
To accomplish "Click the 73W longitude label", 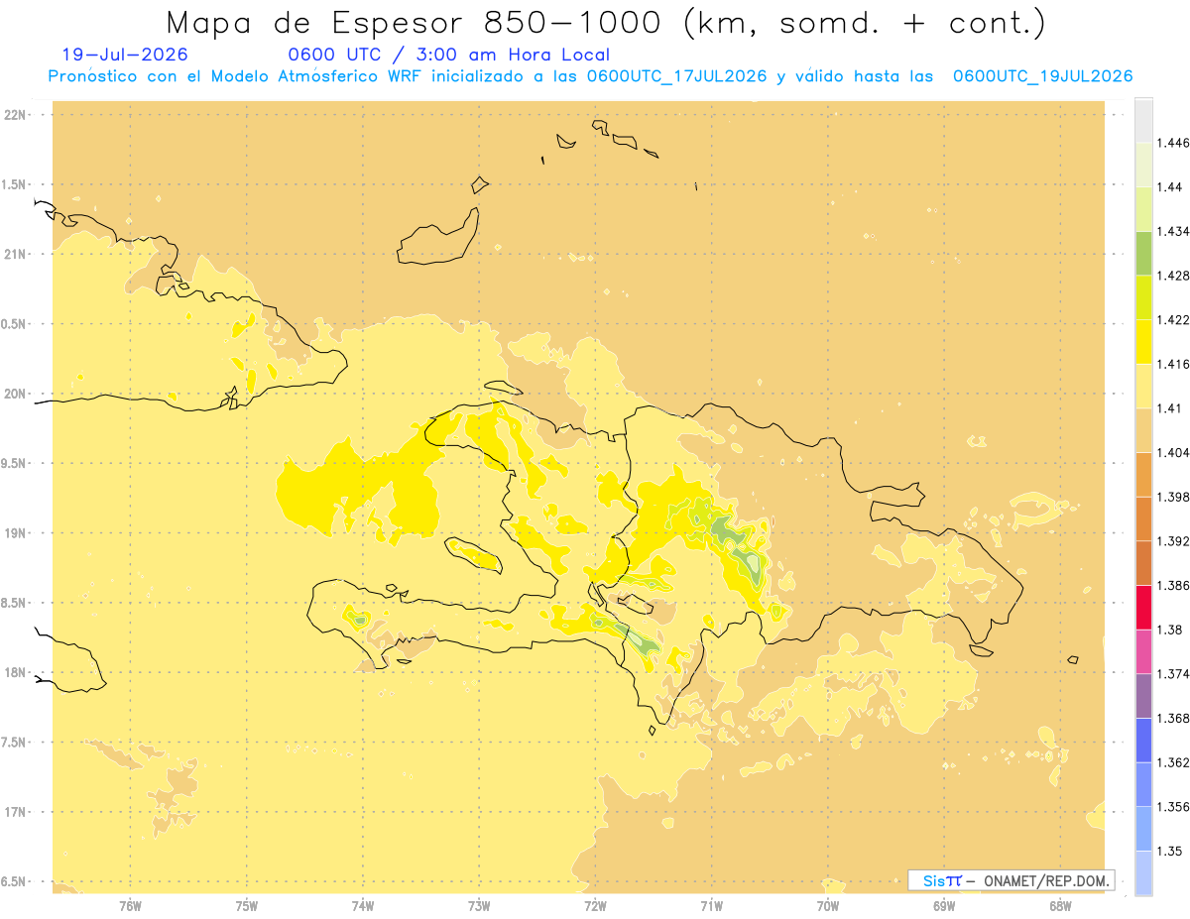I will pos(479,905).
